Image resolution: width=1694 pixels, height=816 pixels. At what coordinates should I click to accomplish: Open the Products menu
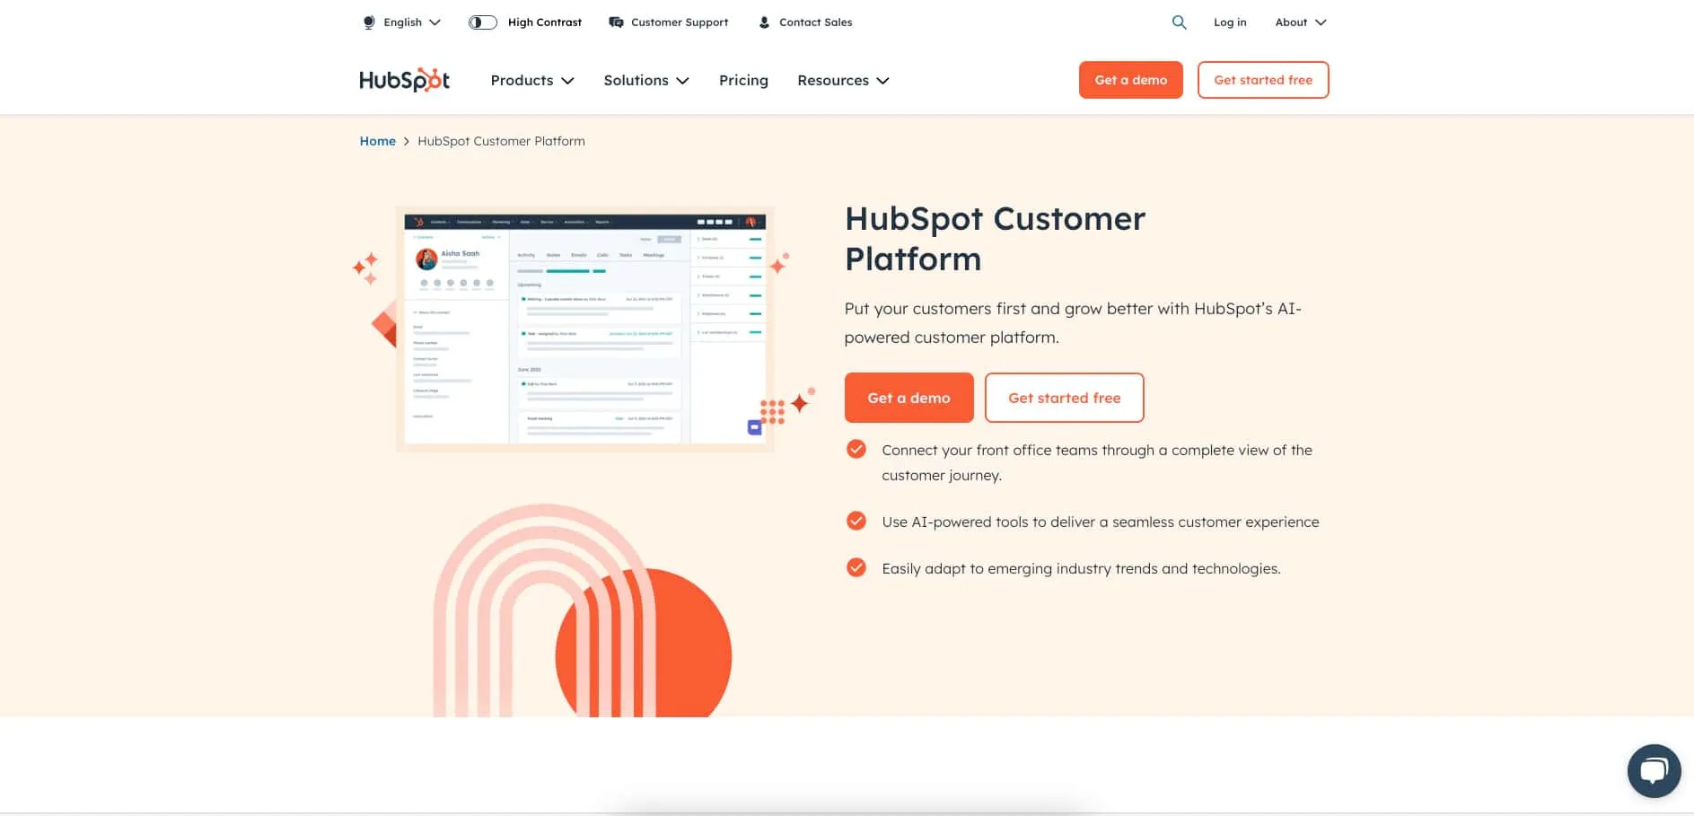coord(532,80)
